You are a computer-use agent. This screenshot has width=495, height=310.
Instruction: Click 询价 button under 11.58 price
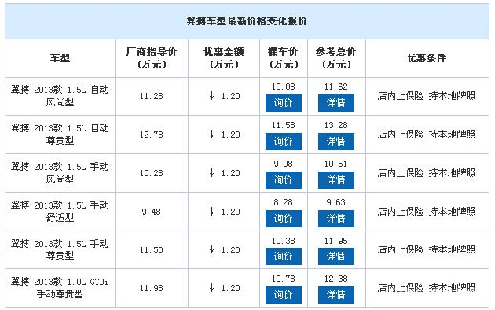(x=283, y=142)
